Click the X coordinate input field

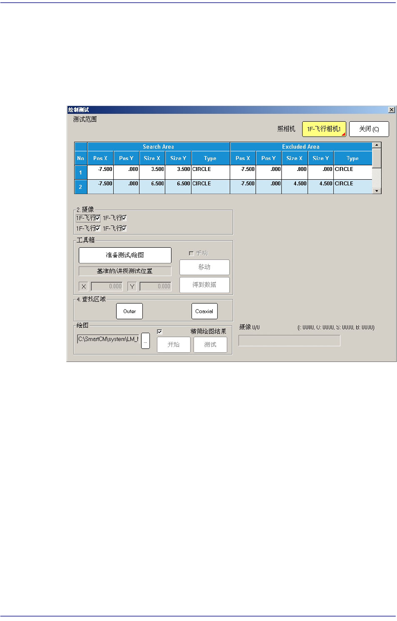[x=107, y=286]
